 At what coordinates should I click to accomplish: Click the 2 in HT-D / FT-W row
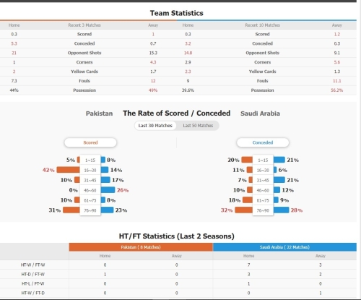coord(321,274)
